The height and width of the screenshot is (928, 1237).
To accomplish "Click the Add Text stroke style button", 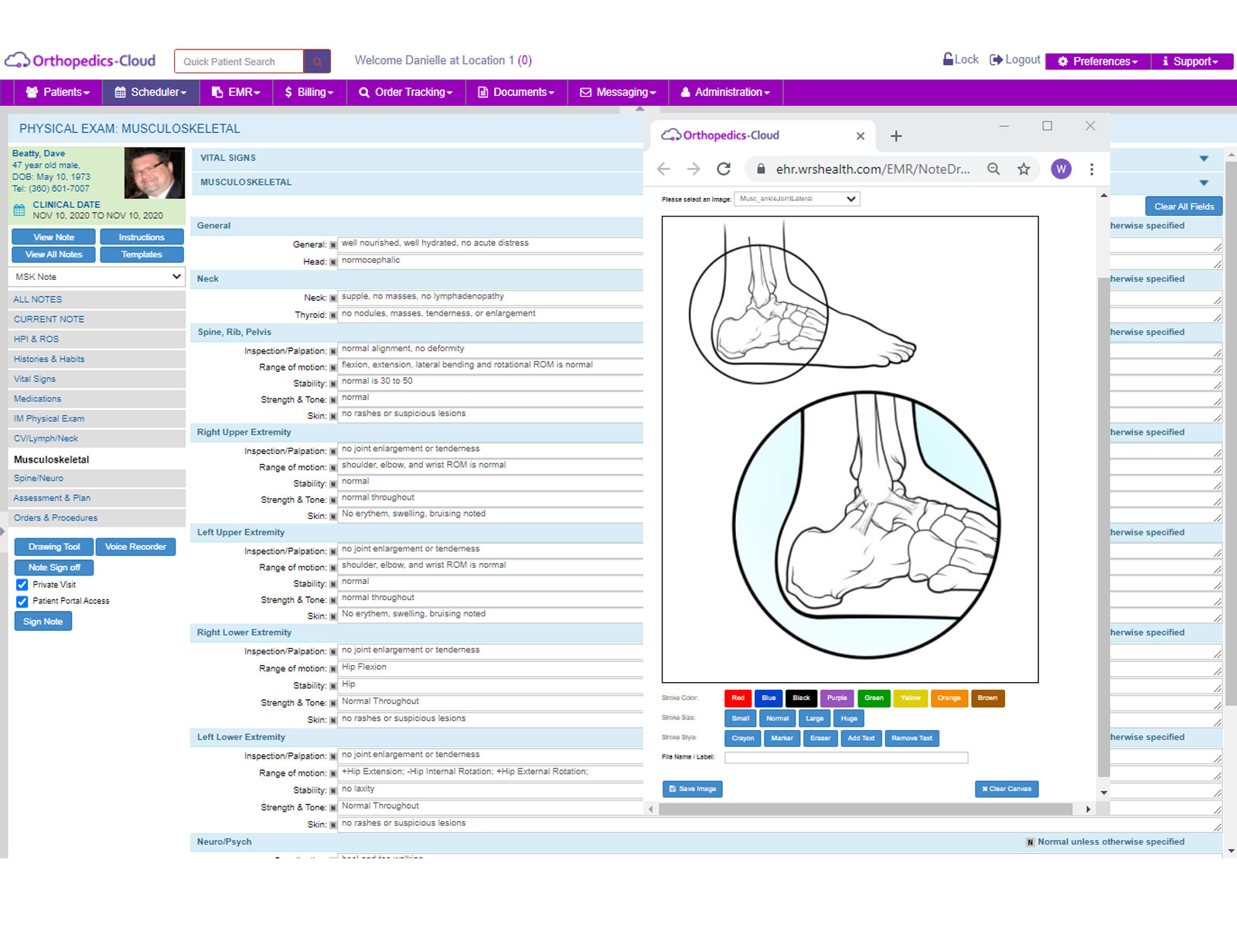I will point(861,739).
